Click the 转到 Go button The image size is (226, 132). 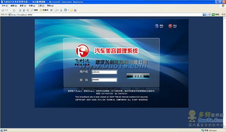(x=216, y=14)
